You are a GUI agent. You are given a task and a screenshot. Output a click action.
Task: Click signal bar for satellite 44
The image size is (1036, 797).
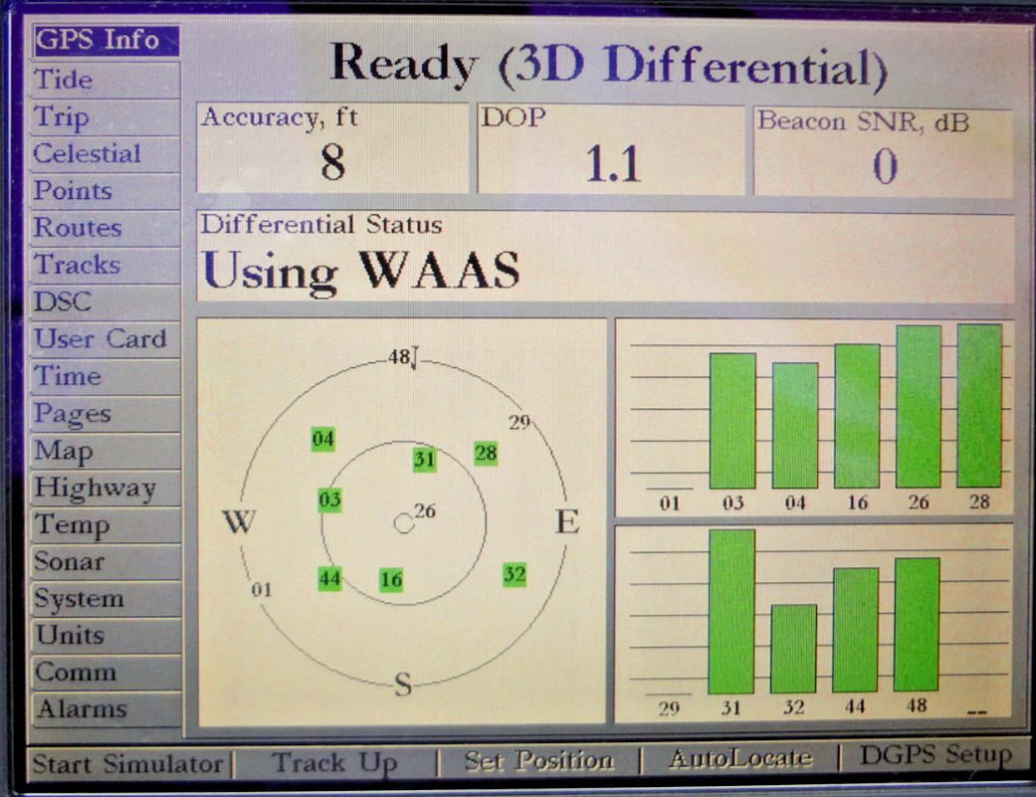pyautogui.click(x=856, y=631)
